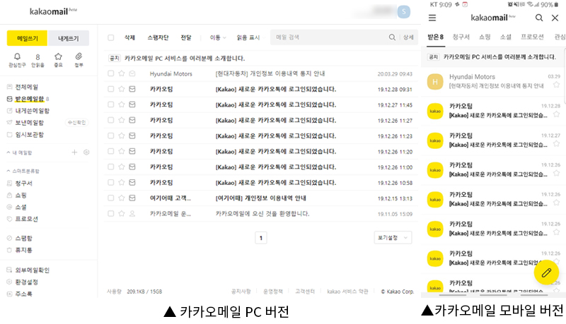Click the 메일 검색 search field
This screenshot has height=324, width=566.
[328, 37]
